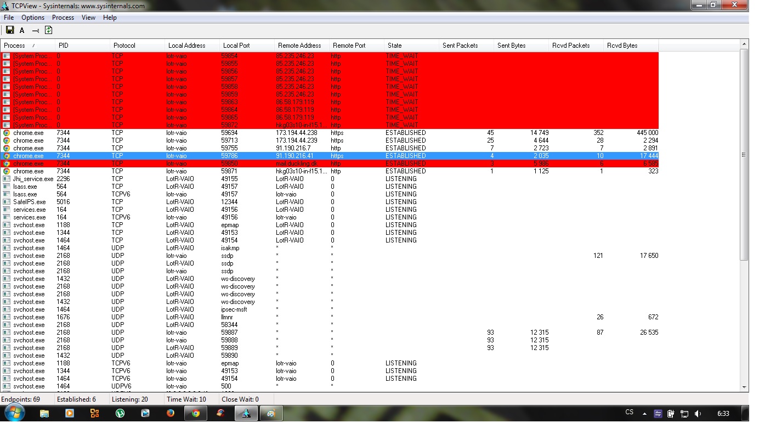Click the volume speaker tray icon

(698, 414)
